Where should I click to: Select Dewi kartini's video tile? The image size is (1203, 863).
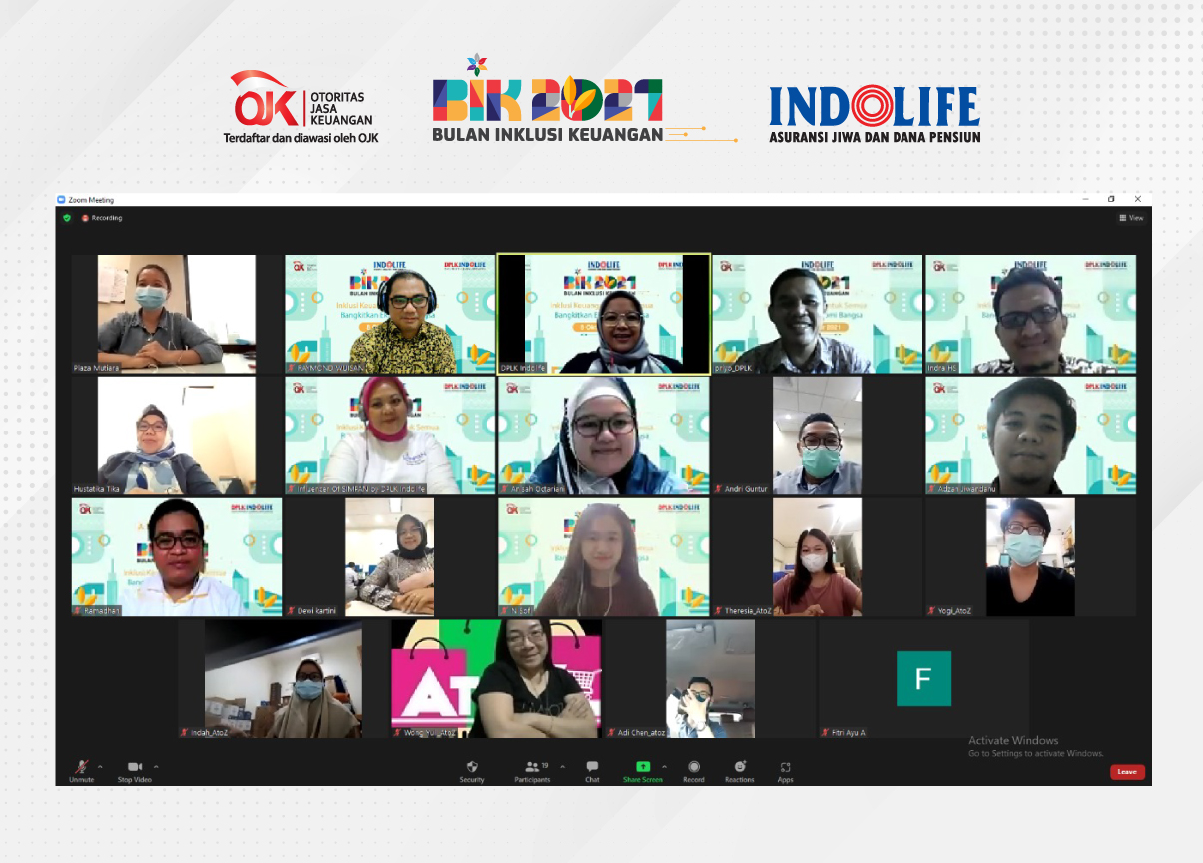[389, 557]
